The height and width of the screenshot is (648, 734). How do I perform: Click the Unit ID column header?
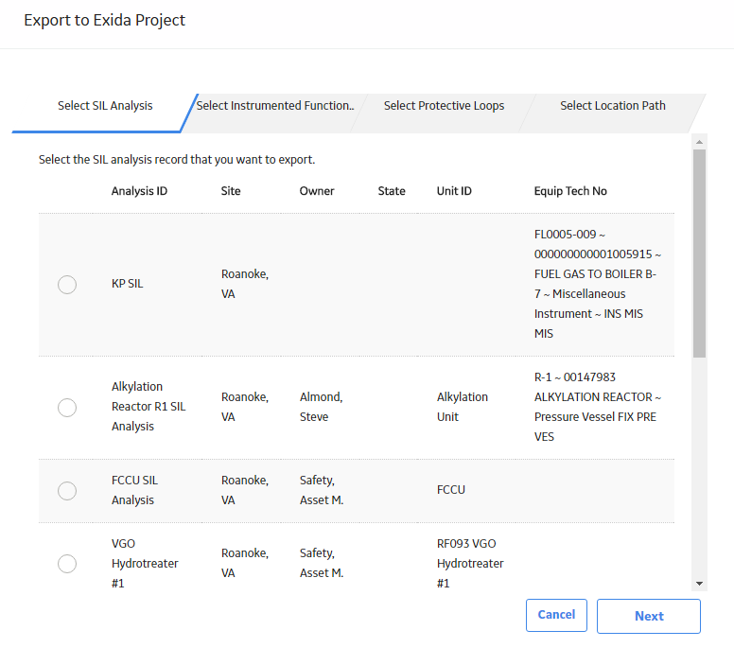[454, 191]
